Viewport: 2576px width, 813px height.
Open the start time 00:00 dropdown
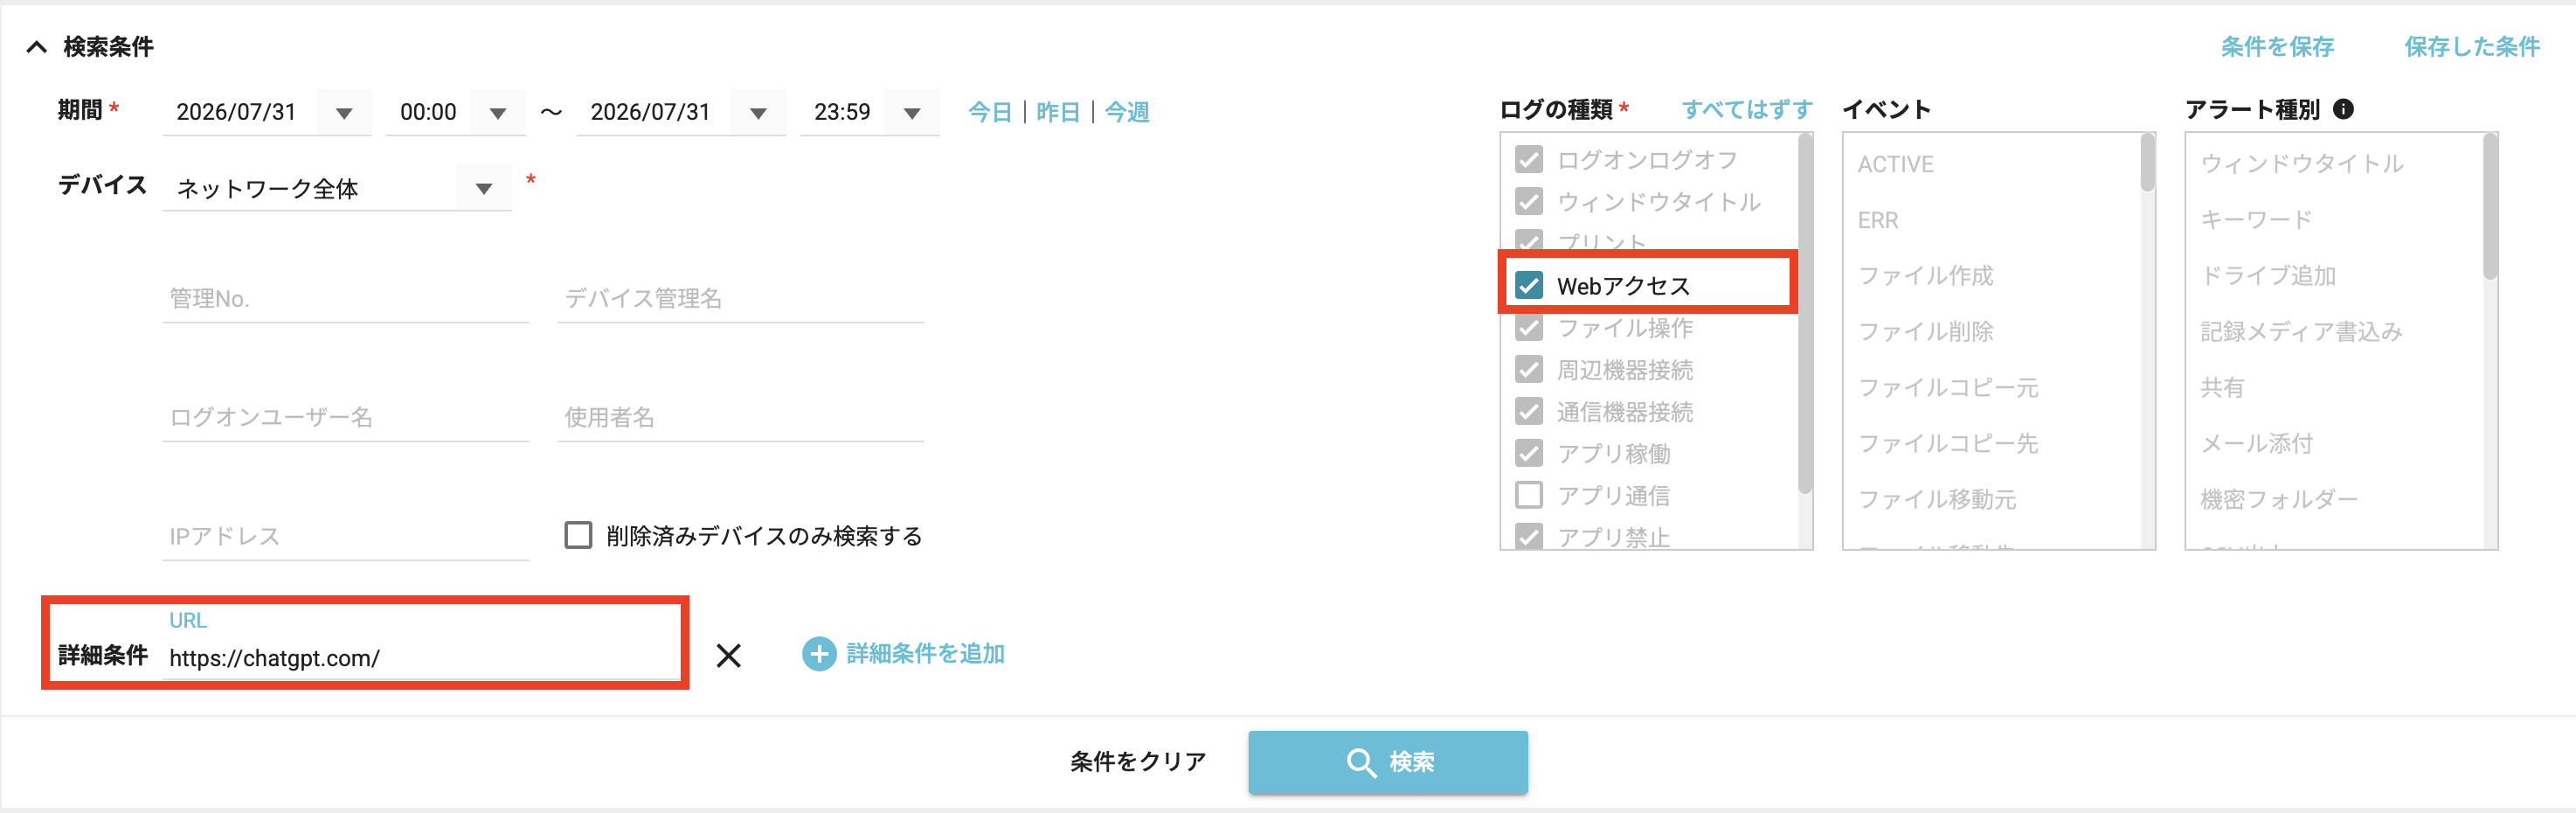pyautogui.click(x=498, y=112)
